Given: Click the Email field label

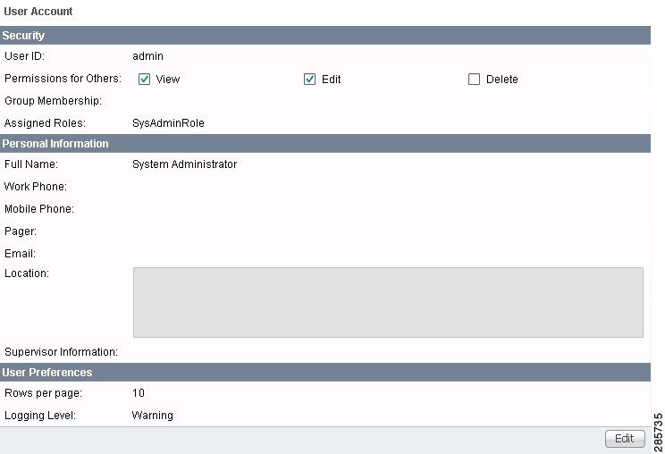Looking at the screenshot, I should pyautogui.click(x=20, y=254).
